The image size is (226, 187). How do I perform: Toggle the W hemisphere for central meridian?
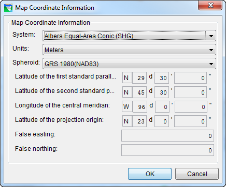click(x=127, y=106)
